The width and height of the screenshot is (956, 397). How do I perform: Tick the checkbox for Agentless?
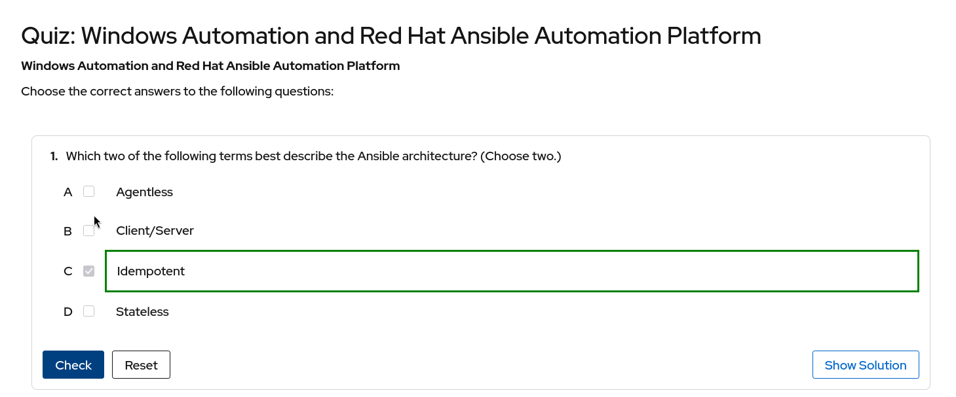(89, 192)
